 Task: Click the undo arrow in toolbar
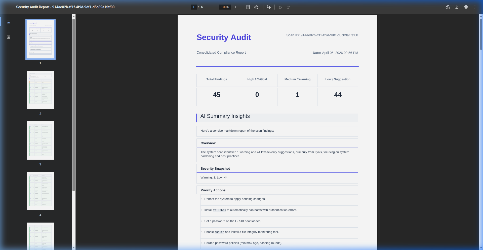click(x=280, y=7)
